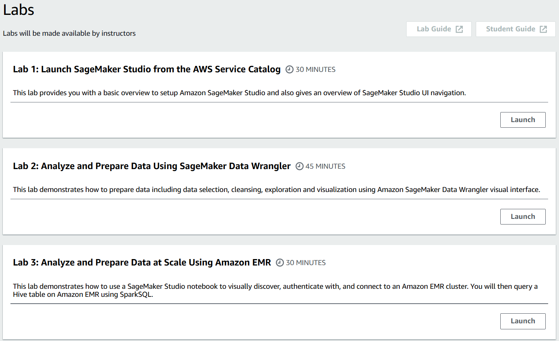The image size is (559, 341).
Task: Open the Student Guide button
Action: click(516, 29)
